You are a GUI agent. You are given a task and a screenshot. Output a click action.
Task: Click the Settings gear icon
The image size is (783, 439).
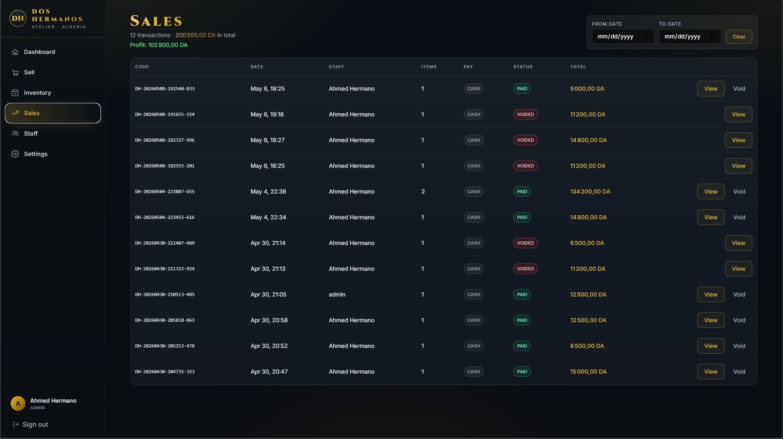coord(15,154)
